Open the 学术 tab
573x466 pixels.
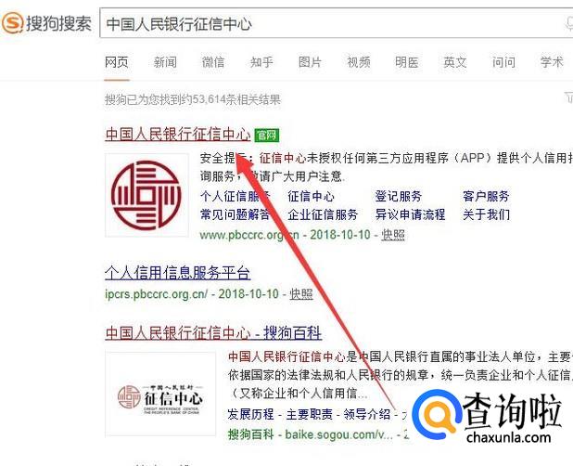(x=552, y=62)
